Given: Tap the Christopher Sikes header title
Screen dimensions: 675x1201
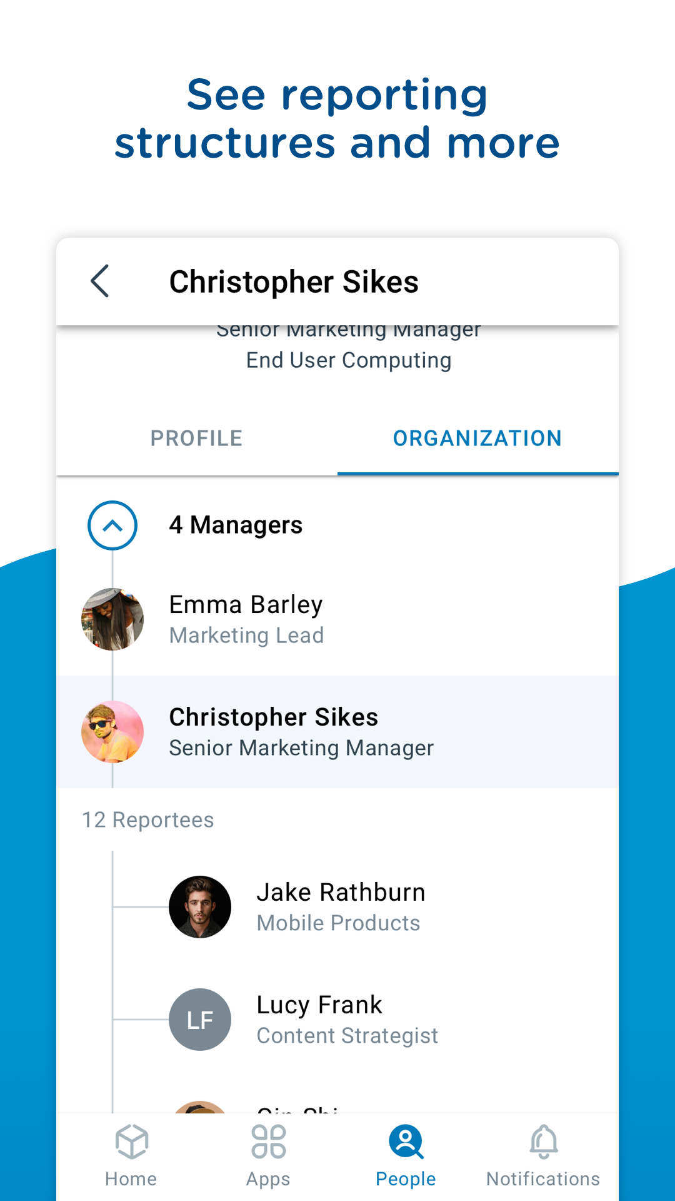Looking at the screenshot, I should tap(294, 281).
